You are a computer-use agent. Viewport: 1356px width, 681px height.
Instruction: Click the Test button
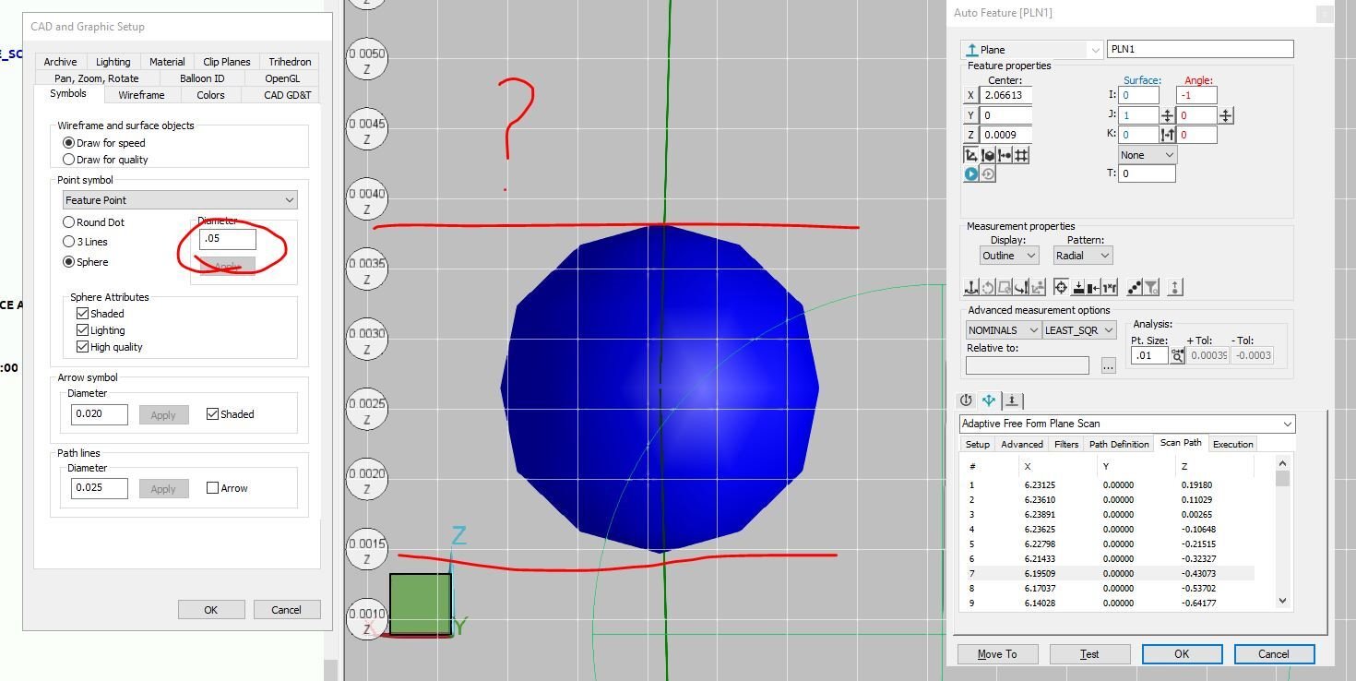point(1089,654)
